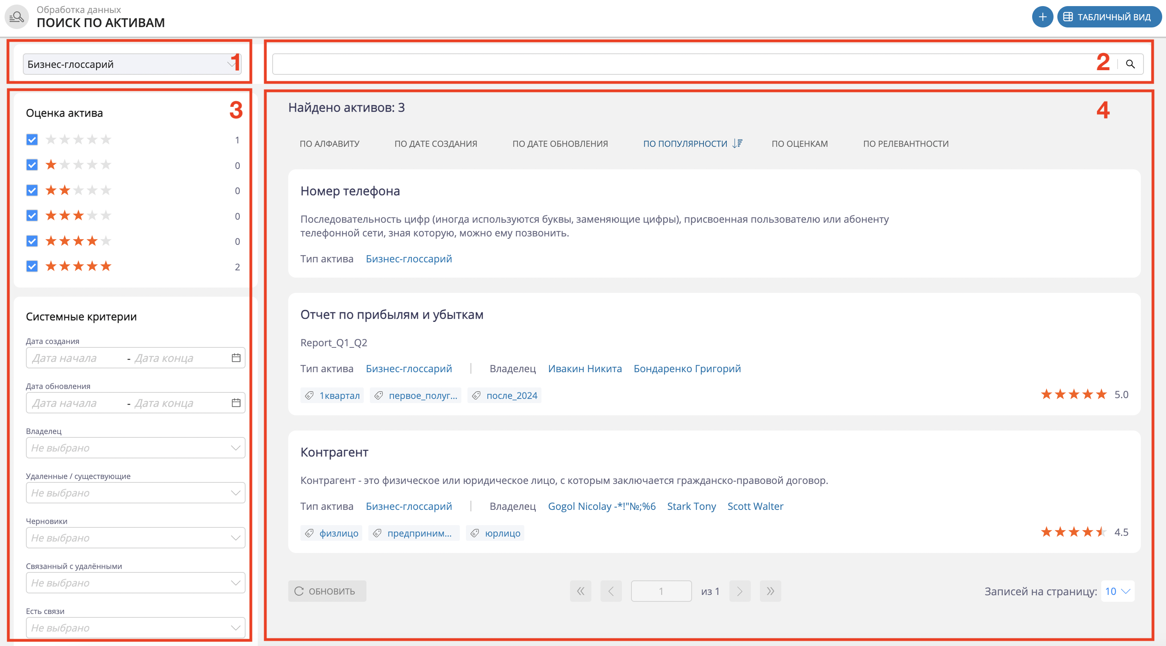Go to first page double-arrow icon

[x=580, y=591]
